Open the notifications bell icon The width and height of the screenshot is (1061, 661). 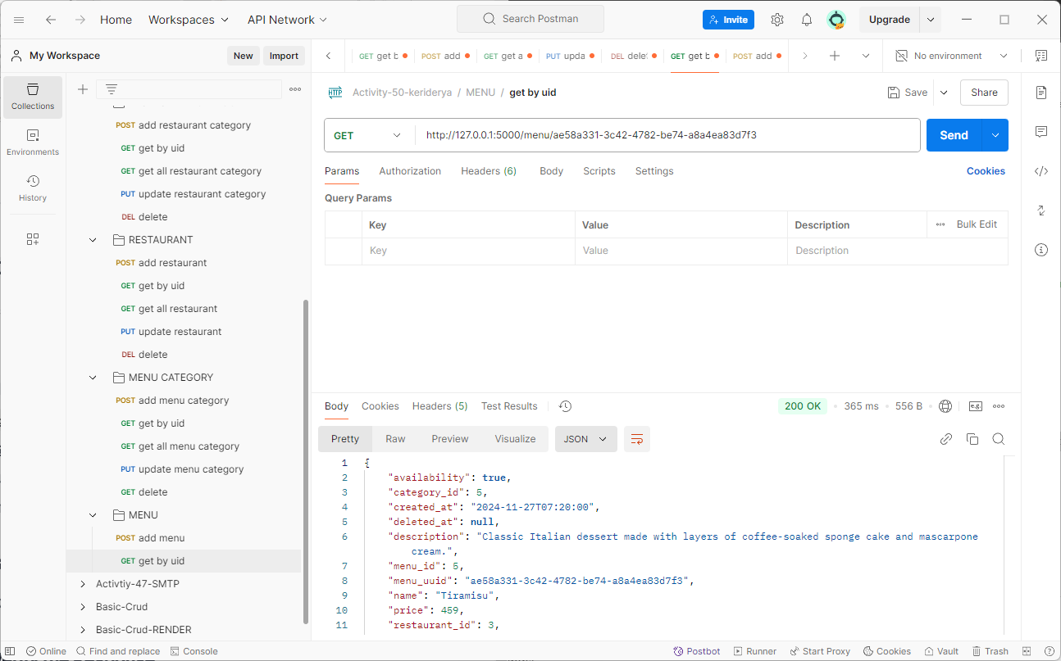click(x=807, y=20)
